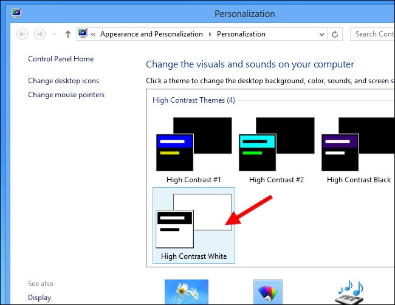
Task: Refresh the Personalization page
Action: (x=335, y=34)
